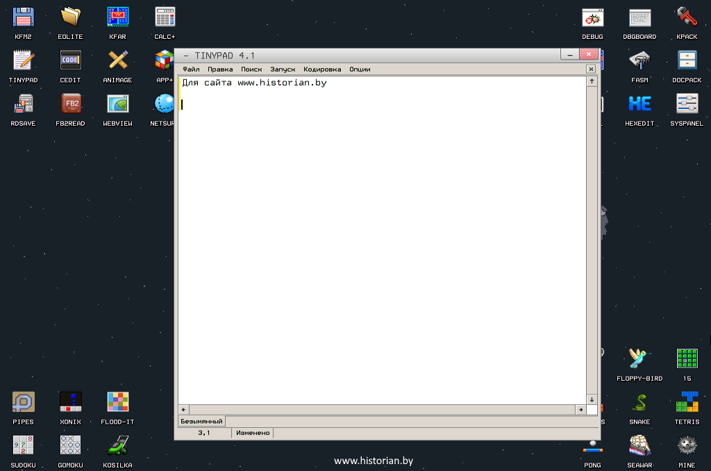This screenshot has height=471, width=711.
Task: Open the KFM2 file manager icon
Action: (x=24, y=17)
